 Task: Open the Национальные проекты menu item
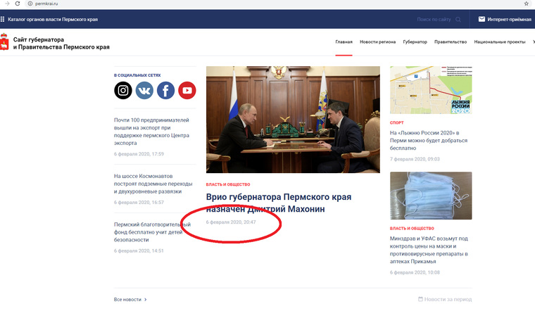pos(500,42)
